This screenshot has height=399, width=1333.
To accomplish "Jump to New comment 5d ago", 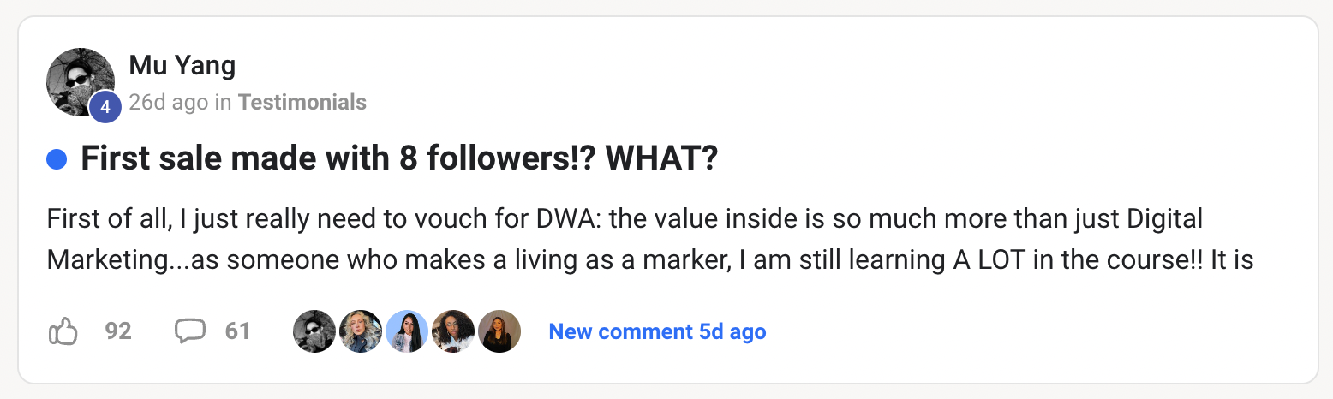I will click(x=657, y=331).
